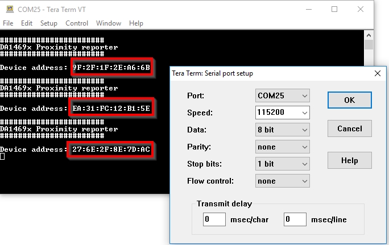Open the Edit menu

(x=27, y=23)
